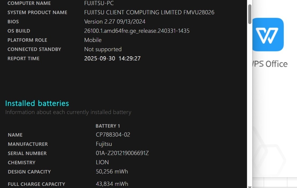Click the full charge capacity 43,834 mWh value
This screenshot has width=297, height=188.
pos(112,184)
